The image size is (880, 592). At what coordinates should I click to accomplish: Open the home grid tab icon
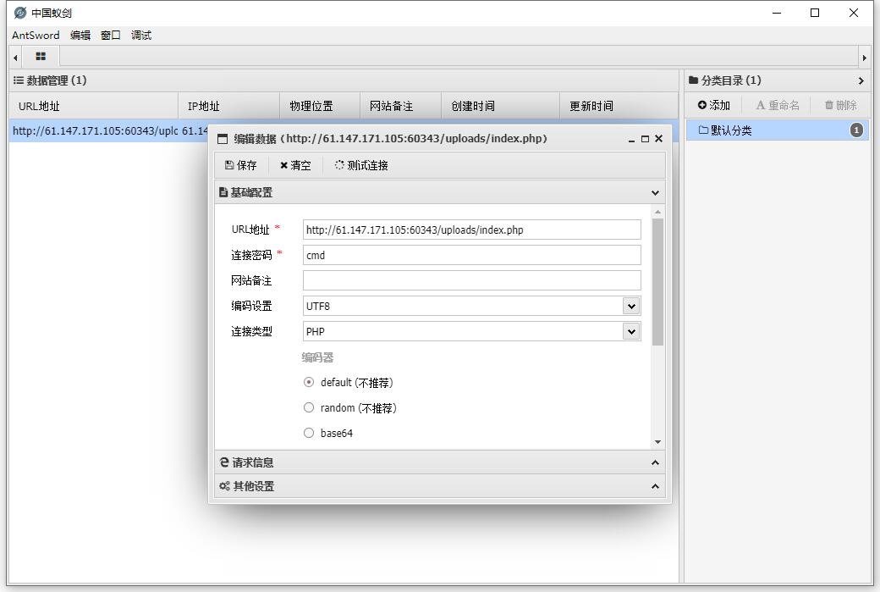tap(41, 56)
